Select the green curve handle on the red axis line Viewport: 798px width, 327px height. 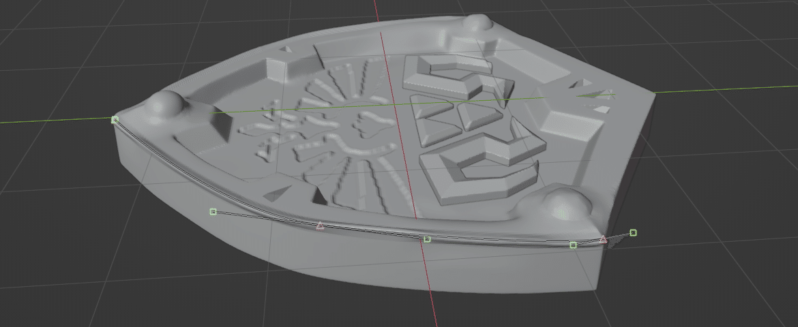[x=427, y=239]
